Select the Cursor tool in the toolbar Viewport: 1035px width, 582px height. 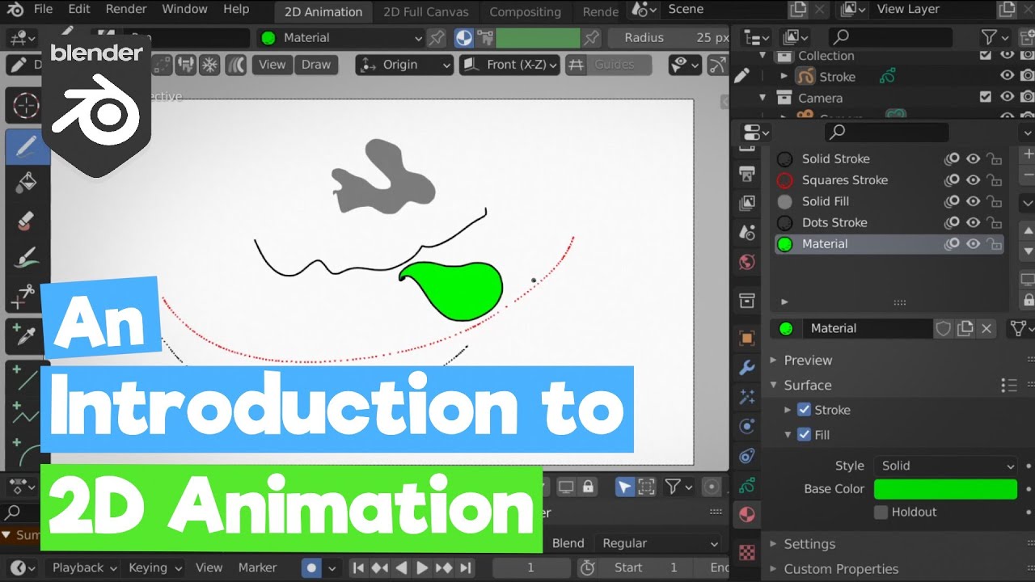point(26,106)
